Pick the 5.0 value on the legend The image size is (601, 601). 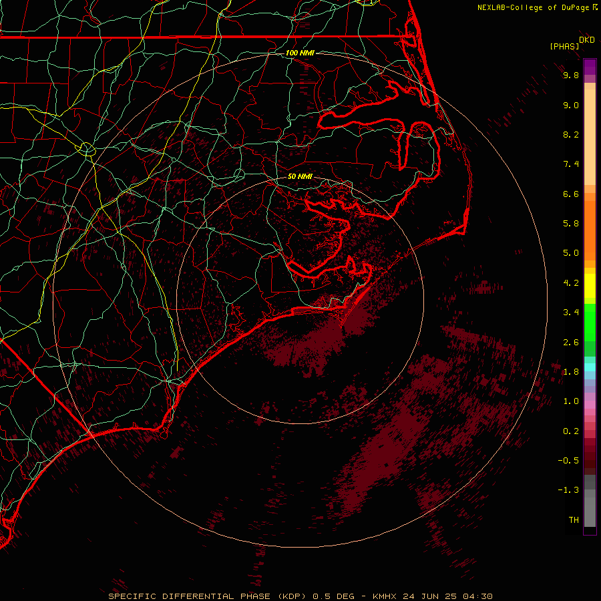point(571,253)
